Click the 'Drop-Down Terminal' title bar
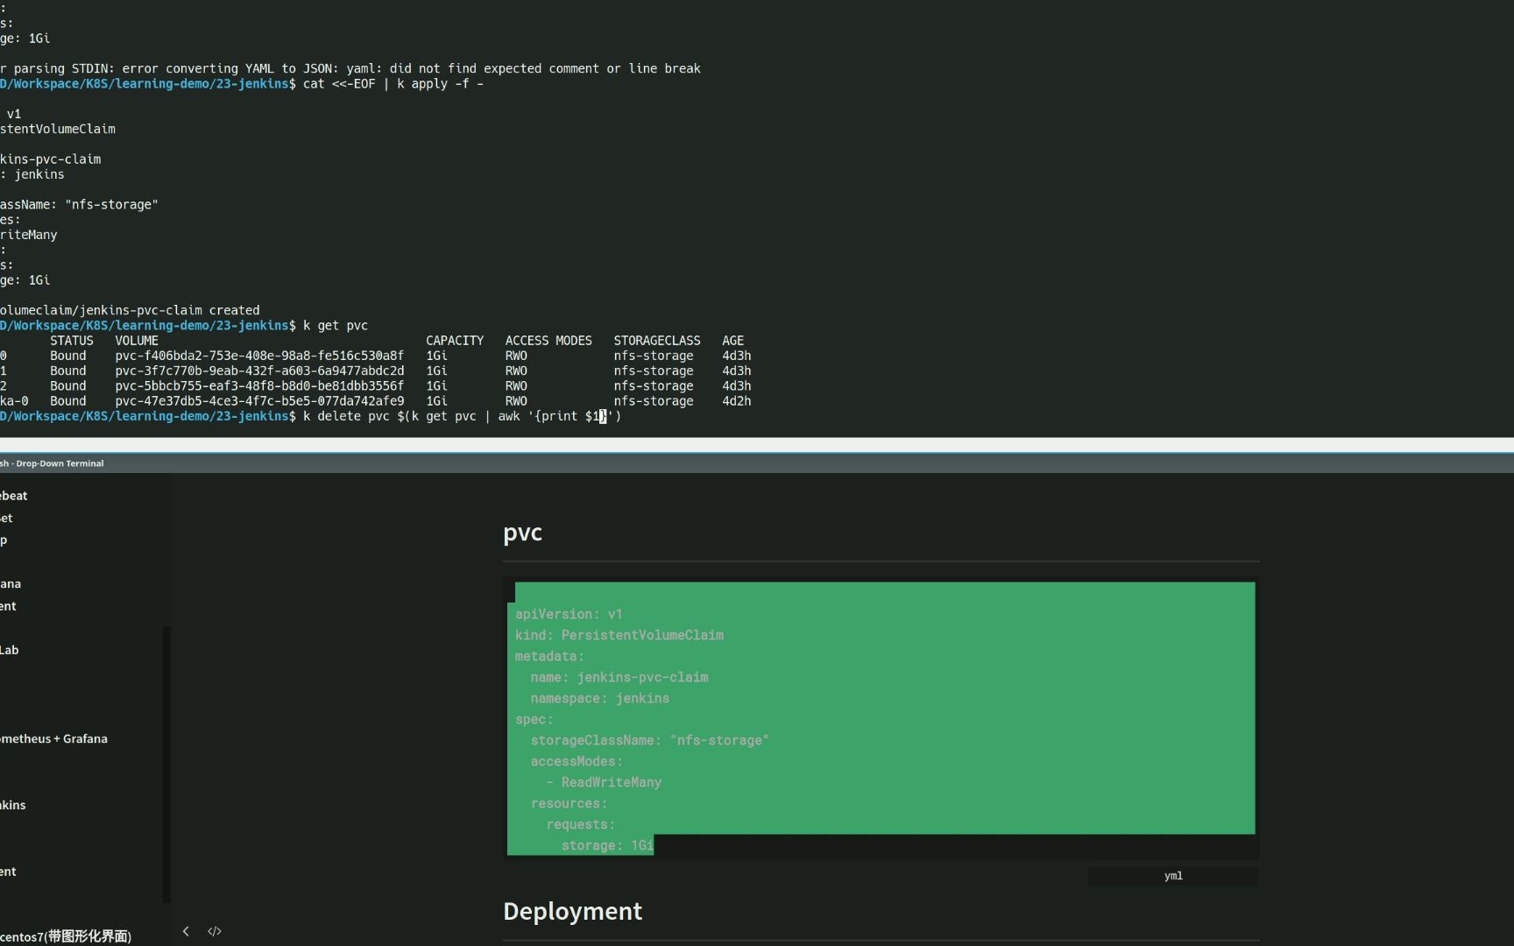The width and height of the screenshot is (1514, 946). (x=757, y=463)
